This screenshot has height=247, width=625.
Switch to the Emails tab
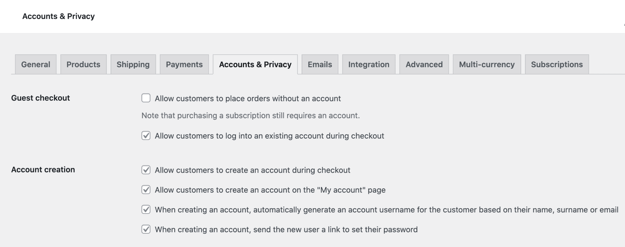pos(320,64)
